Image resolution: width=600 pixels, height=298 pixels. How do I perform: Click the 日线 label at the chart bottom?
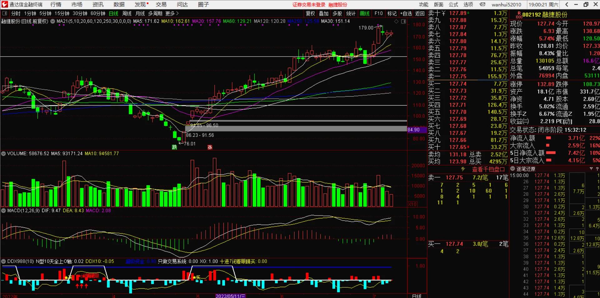(x=417, y=296)
